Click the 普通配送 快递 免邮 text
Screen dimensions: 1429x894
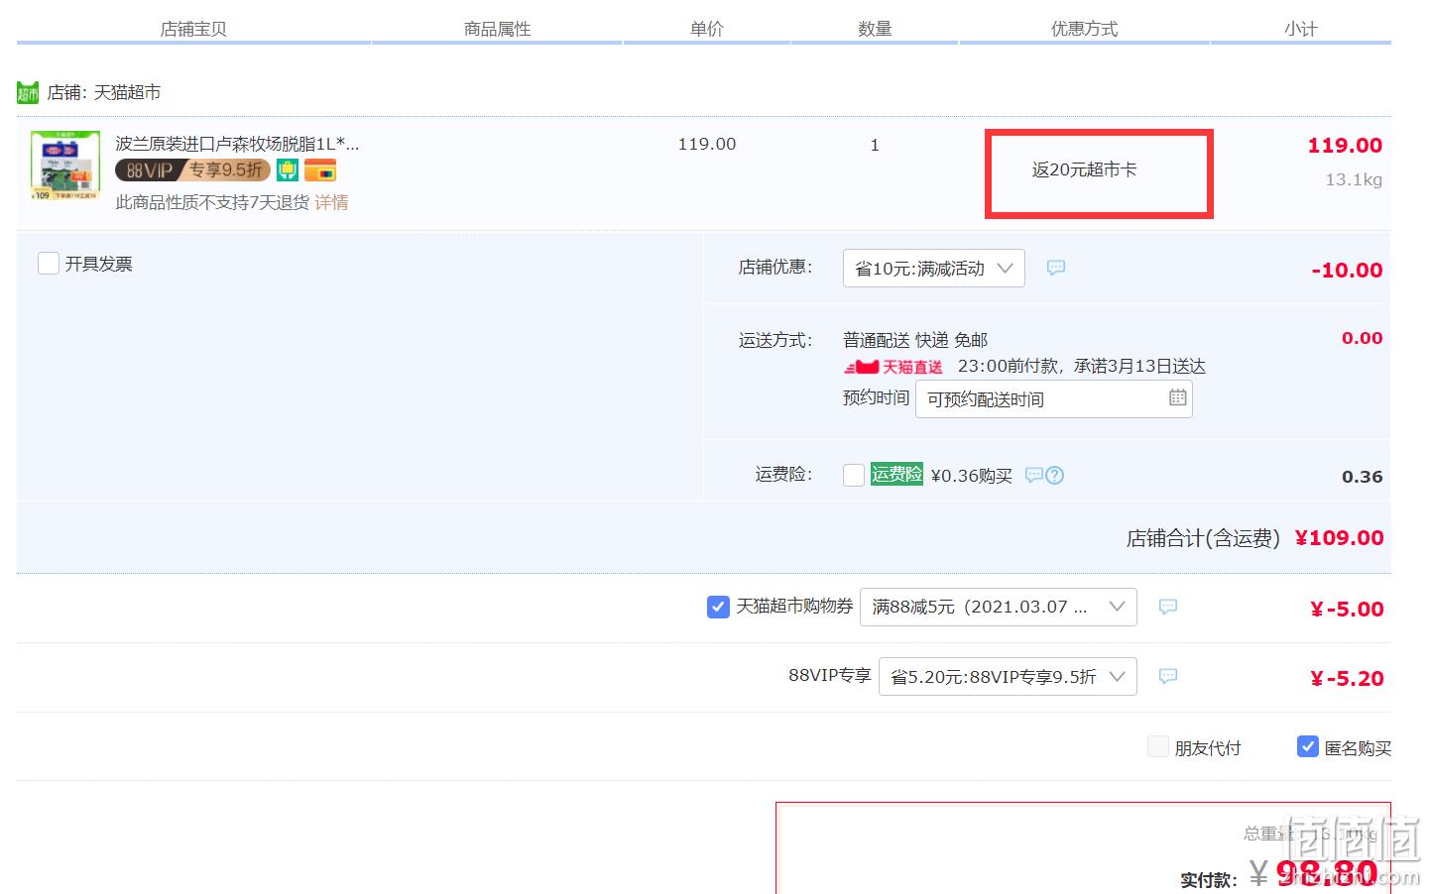click(x=915, y=340)
